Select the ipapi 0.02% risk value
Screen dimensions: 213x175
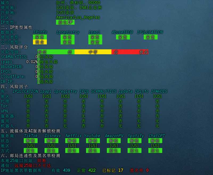pyautogui.click(x=32, y=62)
